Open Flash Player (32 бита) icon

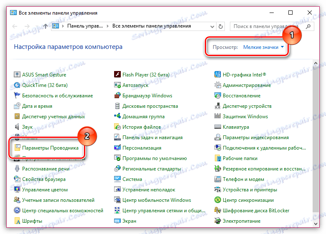pyautogui.click(x=117, y=74)
